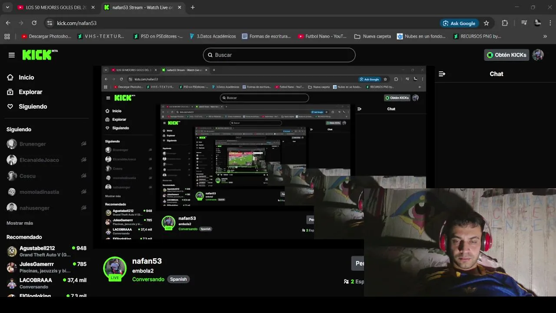556x313 pixels.
Task: Open nahusenger followed channel
Action: [47, 208]
